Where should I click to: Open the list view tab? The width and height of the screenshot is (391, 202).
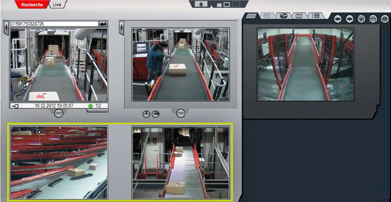316,16
